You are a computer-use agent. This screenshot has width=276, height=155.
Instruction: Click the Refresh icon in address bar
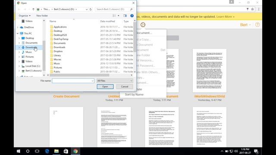click(x=91, y=9)
